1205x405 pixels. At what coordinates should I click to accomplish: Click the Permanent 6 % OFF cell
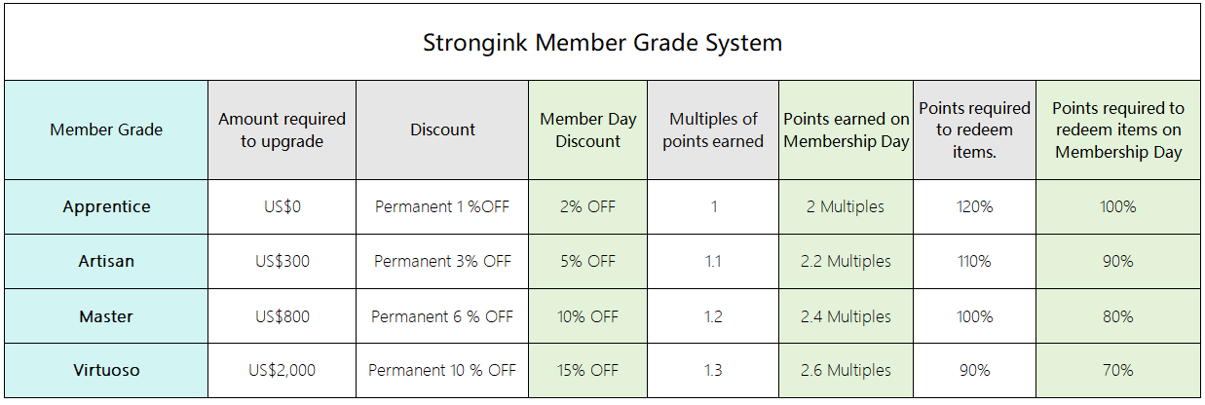coord(442,316)
